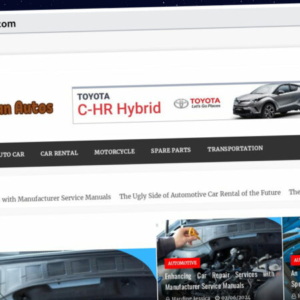
Task: Open the Motorcycle menu item
Action: coord(115,151)
